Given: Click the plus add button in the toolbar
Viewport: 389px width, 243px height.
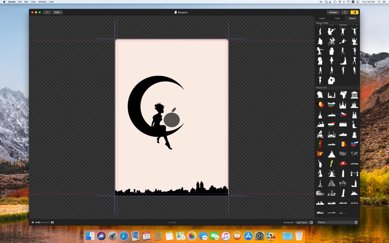Looking at the screenshot, I should pos(47,12).
